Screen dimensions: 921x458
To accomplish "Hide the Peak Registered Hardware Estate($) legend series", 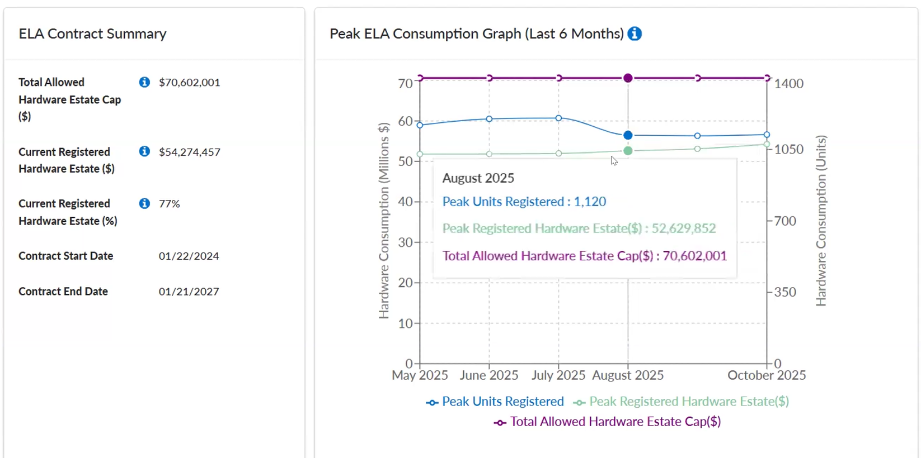I will 689,402.
